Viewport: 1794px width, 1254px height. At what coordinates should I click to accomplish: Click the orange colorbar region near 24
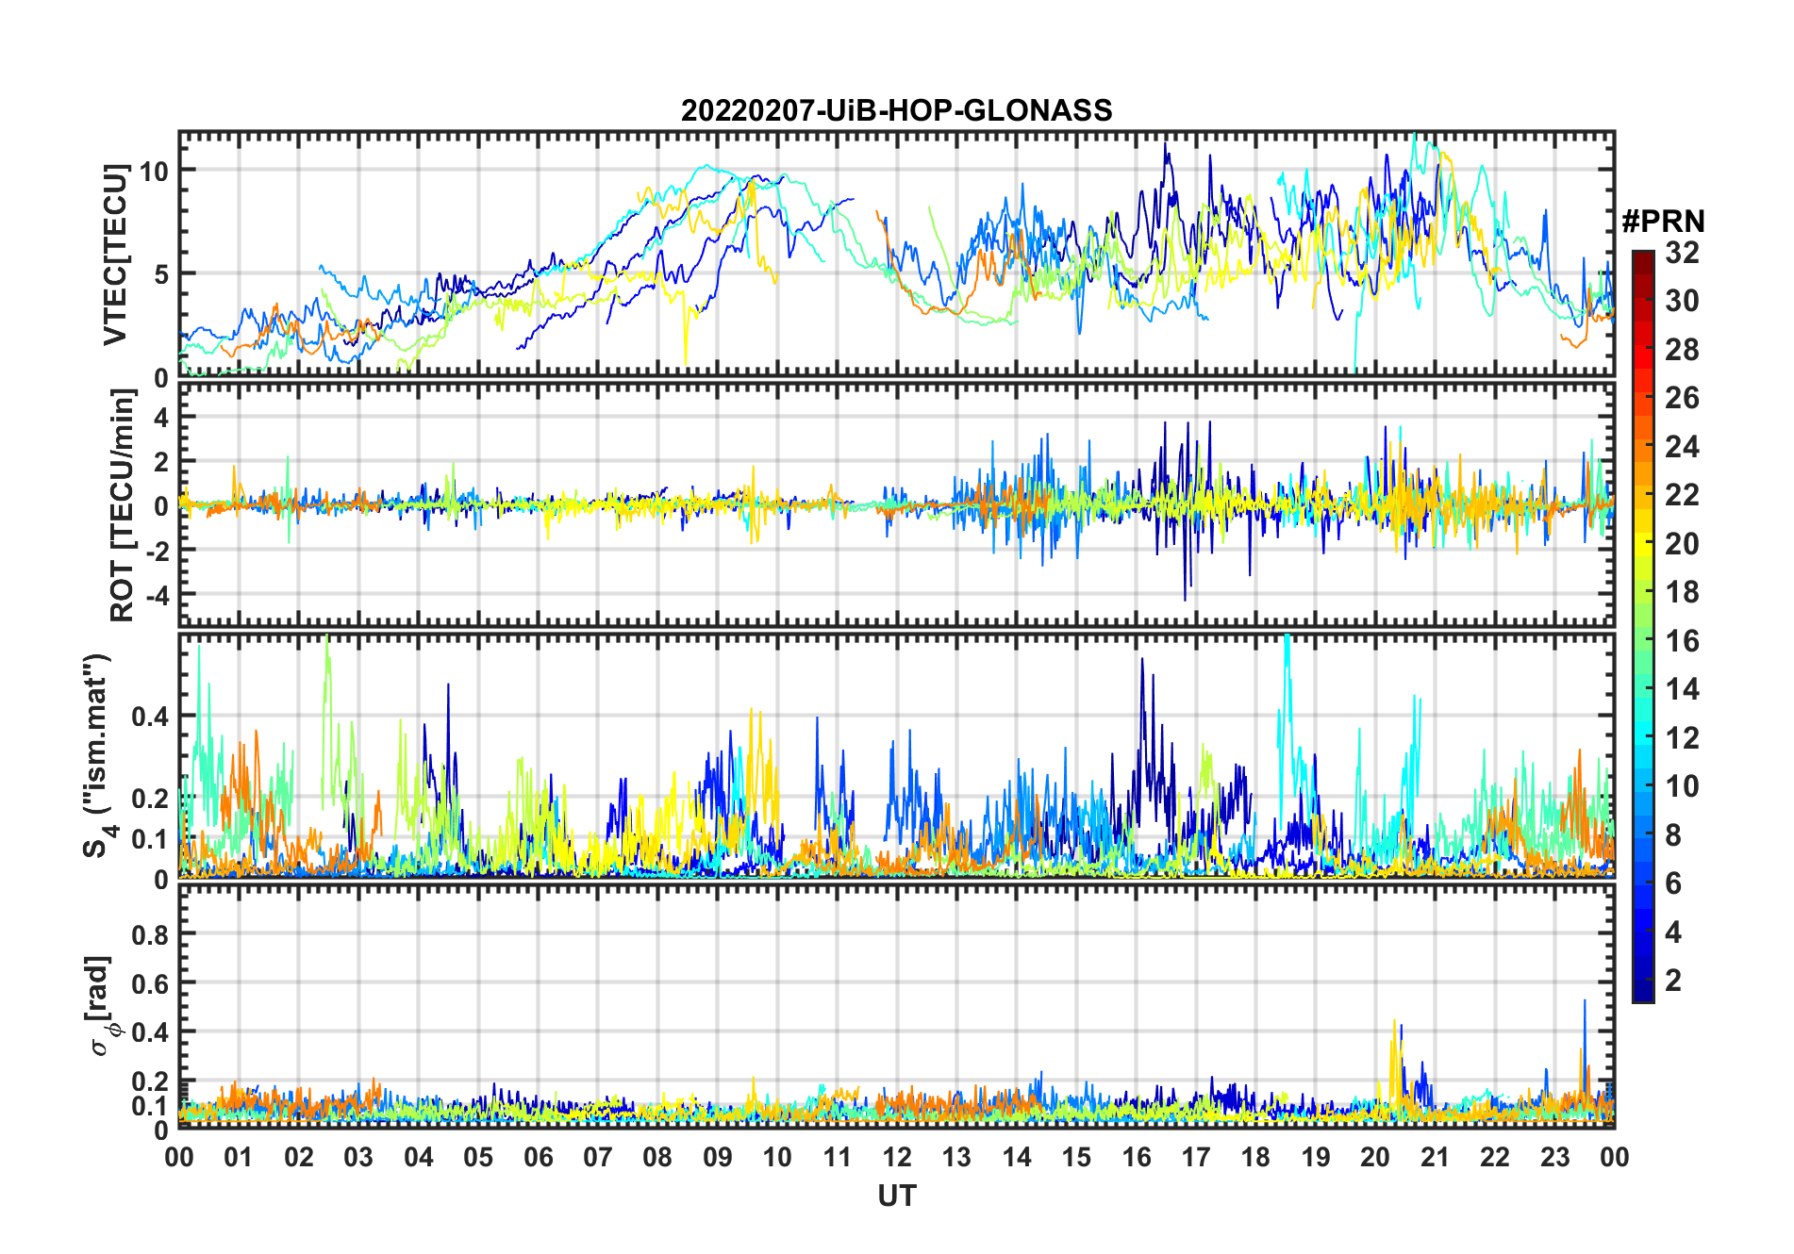click(1643, 446)
